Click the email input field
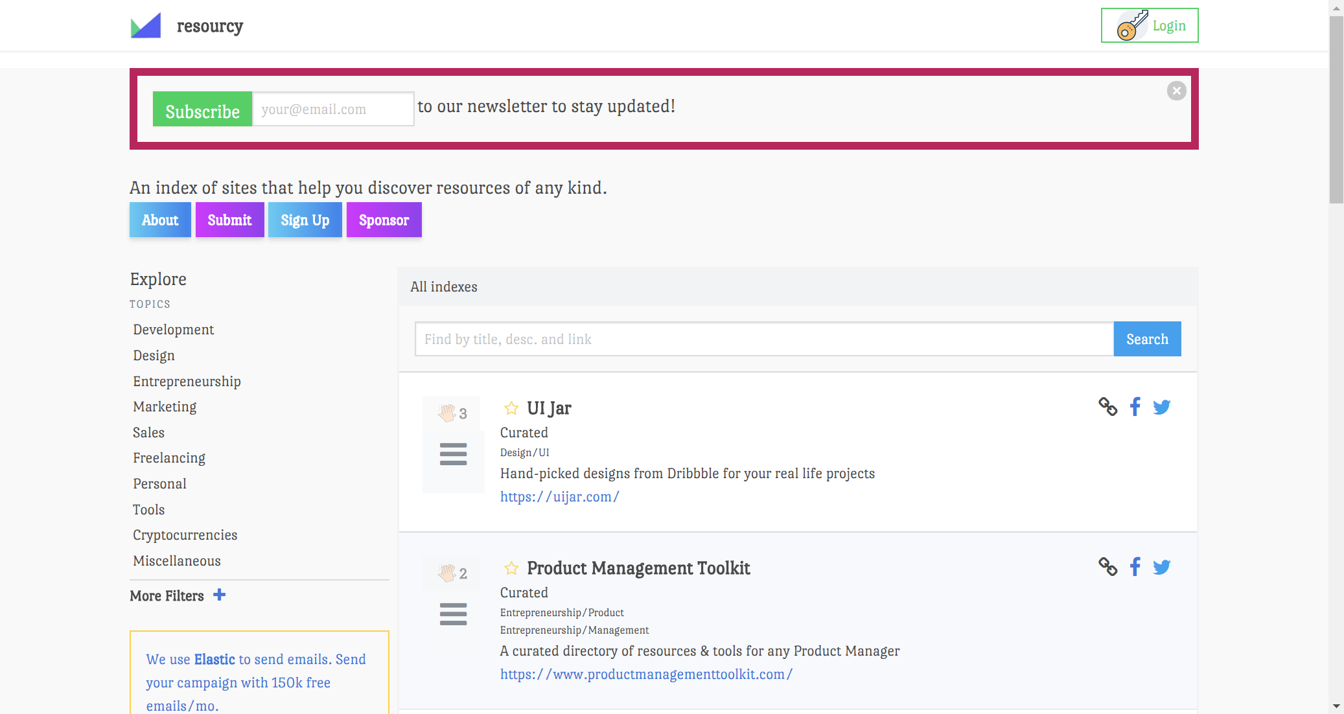 (333, 108)
